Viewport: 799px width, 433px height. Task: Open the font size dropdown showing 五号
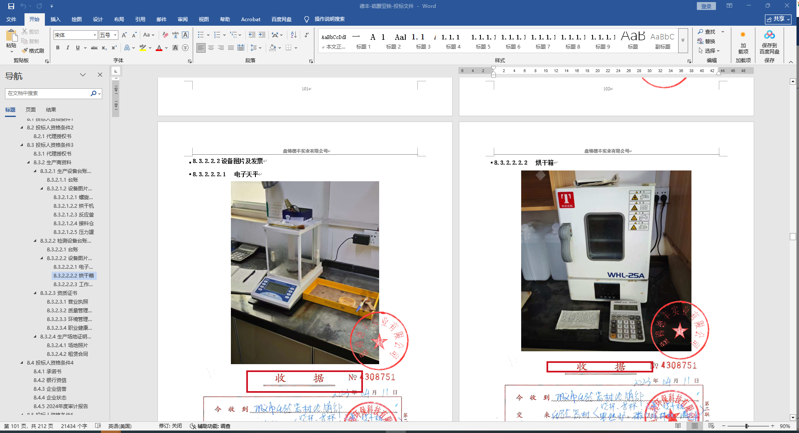115,35
